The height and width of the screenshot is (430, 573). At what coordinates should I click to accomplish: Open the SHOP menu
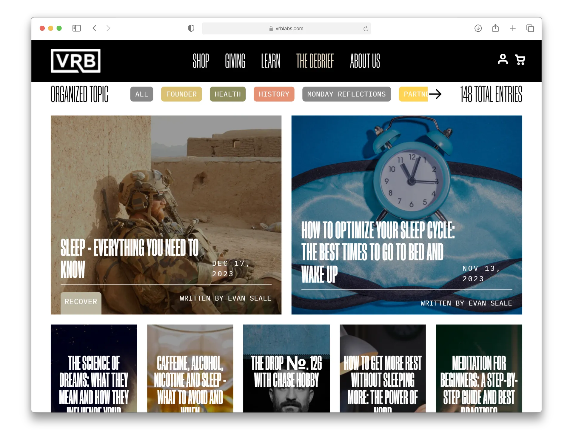(x=201, y=61)
